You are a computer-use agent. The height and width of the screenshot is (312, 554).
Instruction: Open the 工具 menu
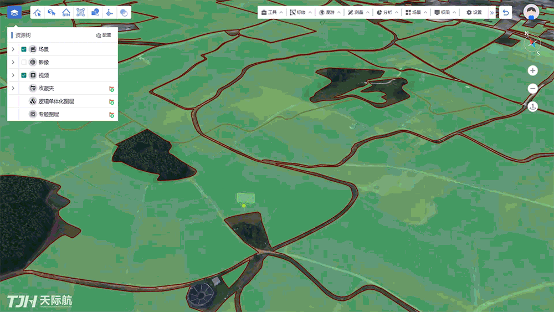coord(271,12)
